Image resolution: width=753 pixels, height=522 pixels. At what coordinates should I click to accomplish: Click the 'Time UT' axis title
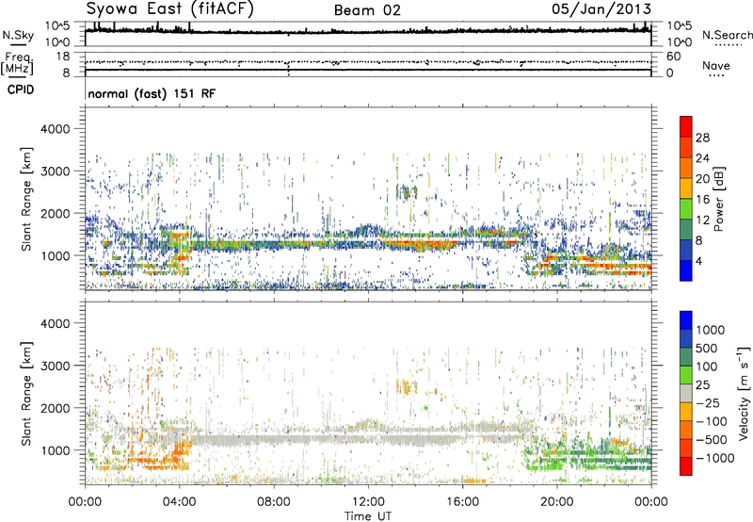[x=368, y=516]
